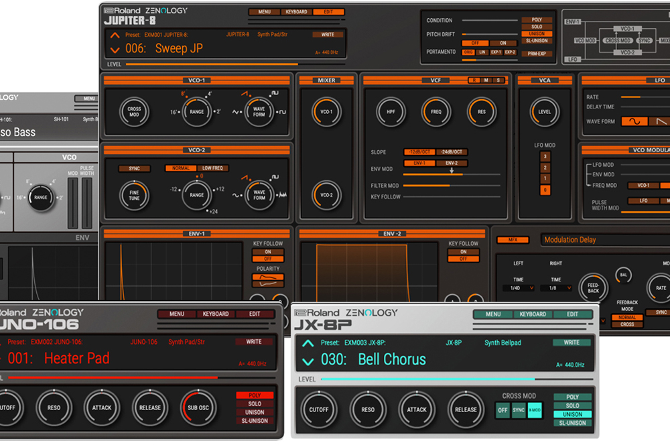Viewport: 670px width, 447px height.
Task: Select SOLO mode in the Jupiter-8 header
Action: pyautogui.click(x=537, y=27)
